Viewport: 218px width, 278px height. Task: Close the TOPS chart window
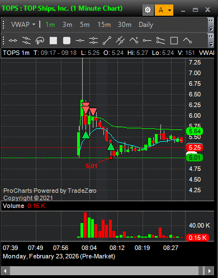[207, 10]
